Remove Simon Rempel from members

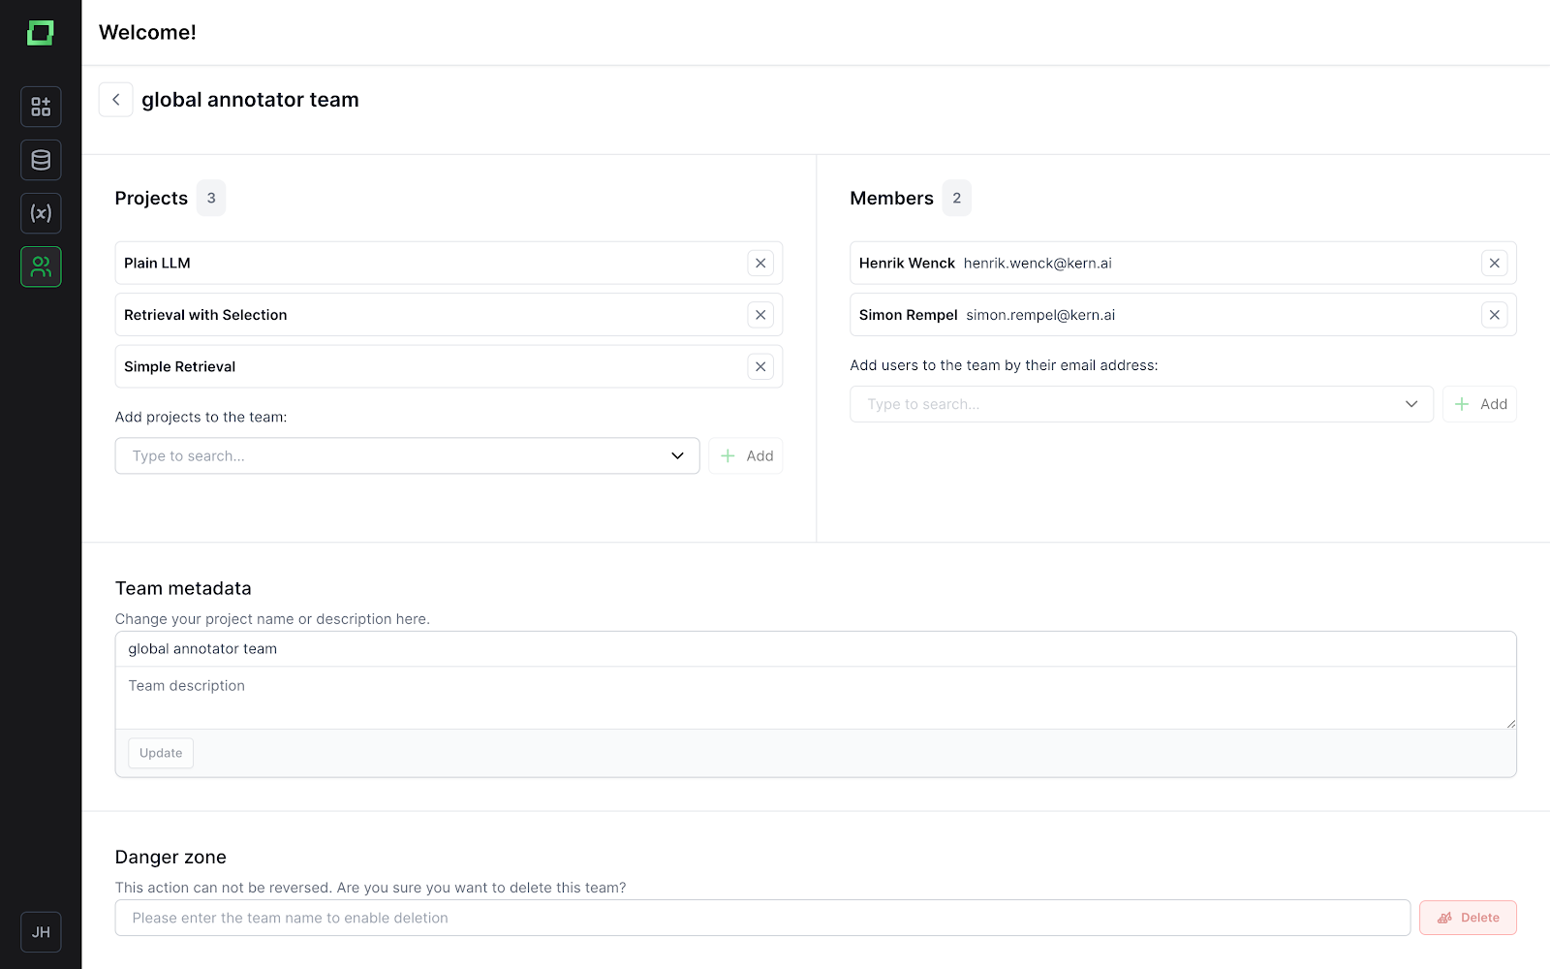coord(1495,315)
